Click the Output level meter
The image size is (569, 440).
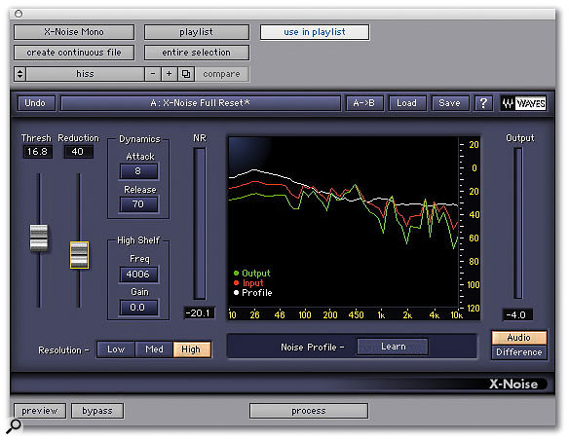pos(517,224)
